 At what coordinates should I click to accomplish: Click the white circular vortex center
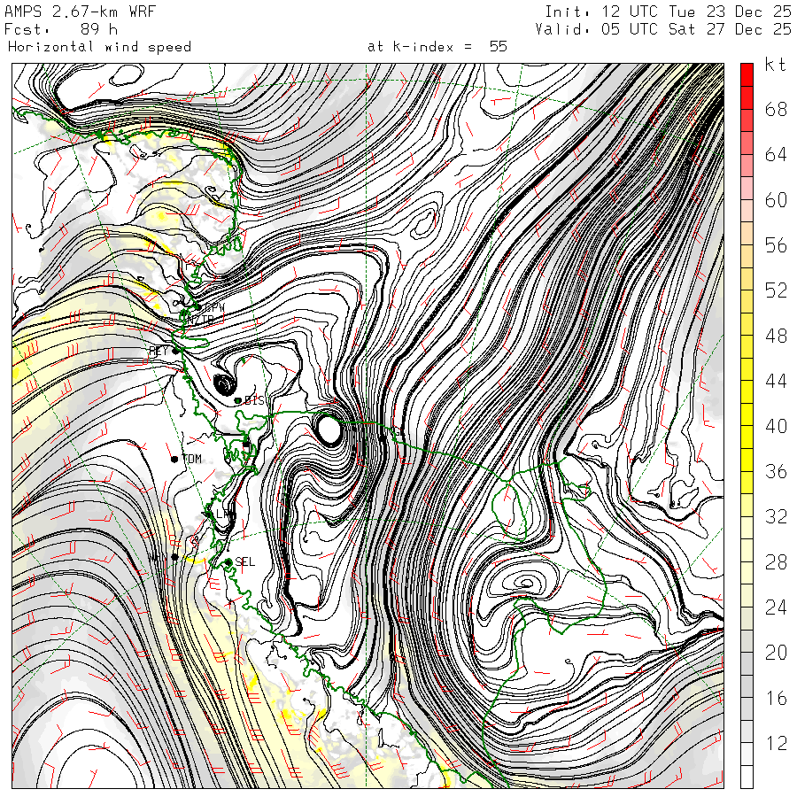coord(329,429)
